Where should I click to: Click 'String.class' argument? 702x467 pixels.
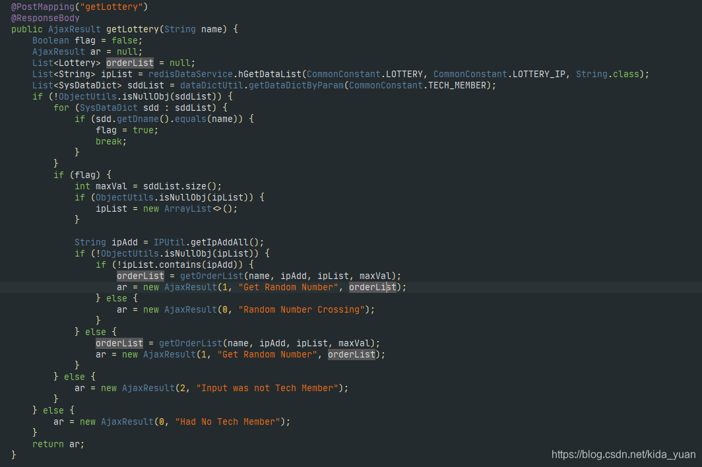click(608, 74)
